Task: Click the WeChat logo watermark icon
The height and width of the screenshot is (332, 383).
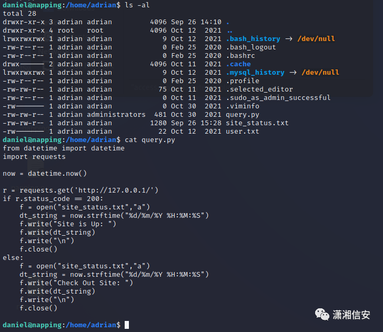Action: (322, 315)
